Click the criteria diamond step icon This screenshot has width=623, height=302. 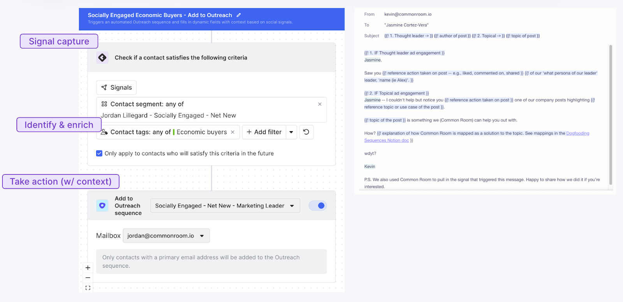102,58
